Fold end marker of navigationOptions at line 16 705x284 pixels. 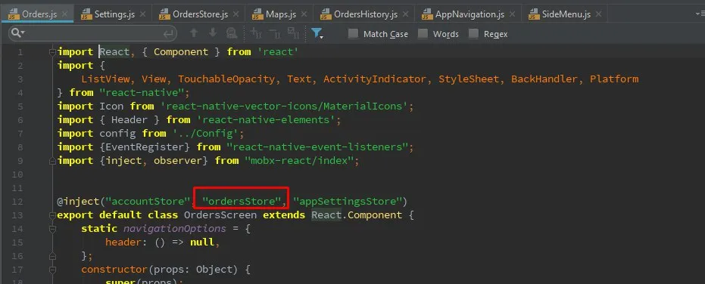[52, 256]
